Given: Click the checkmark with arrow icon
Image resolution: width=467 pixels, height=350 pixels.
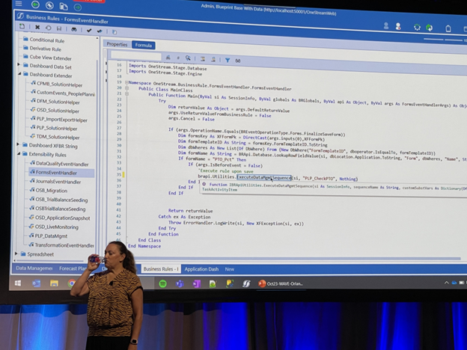Looking at the screenshot, I should coord(100,31).
